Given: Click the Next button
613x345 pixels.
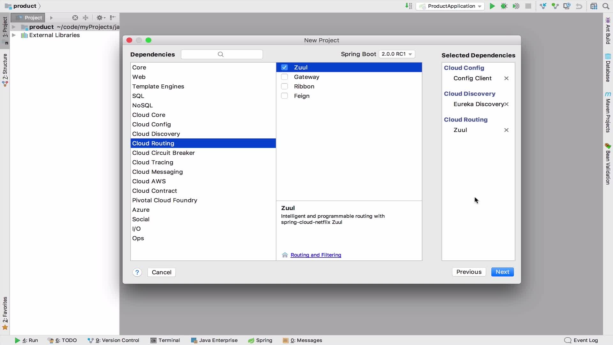Looking at the screenshot, I should pos(502,272).
